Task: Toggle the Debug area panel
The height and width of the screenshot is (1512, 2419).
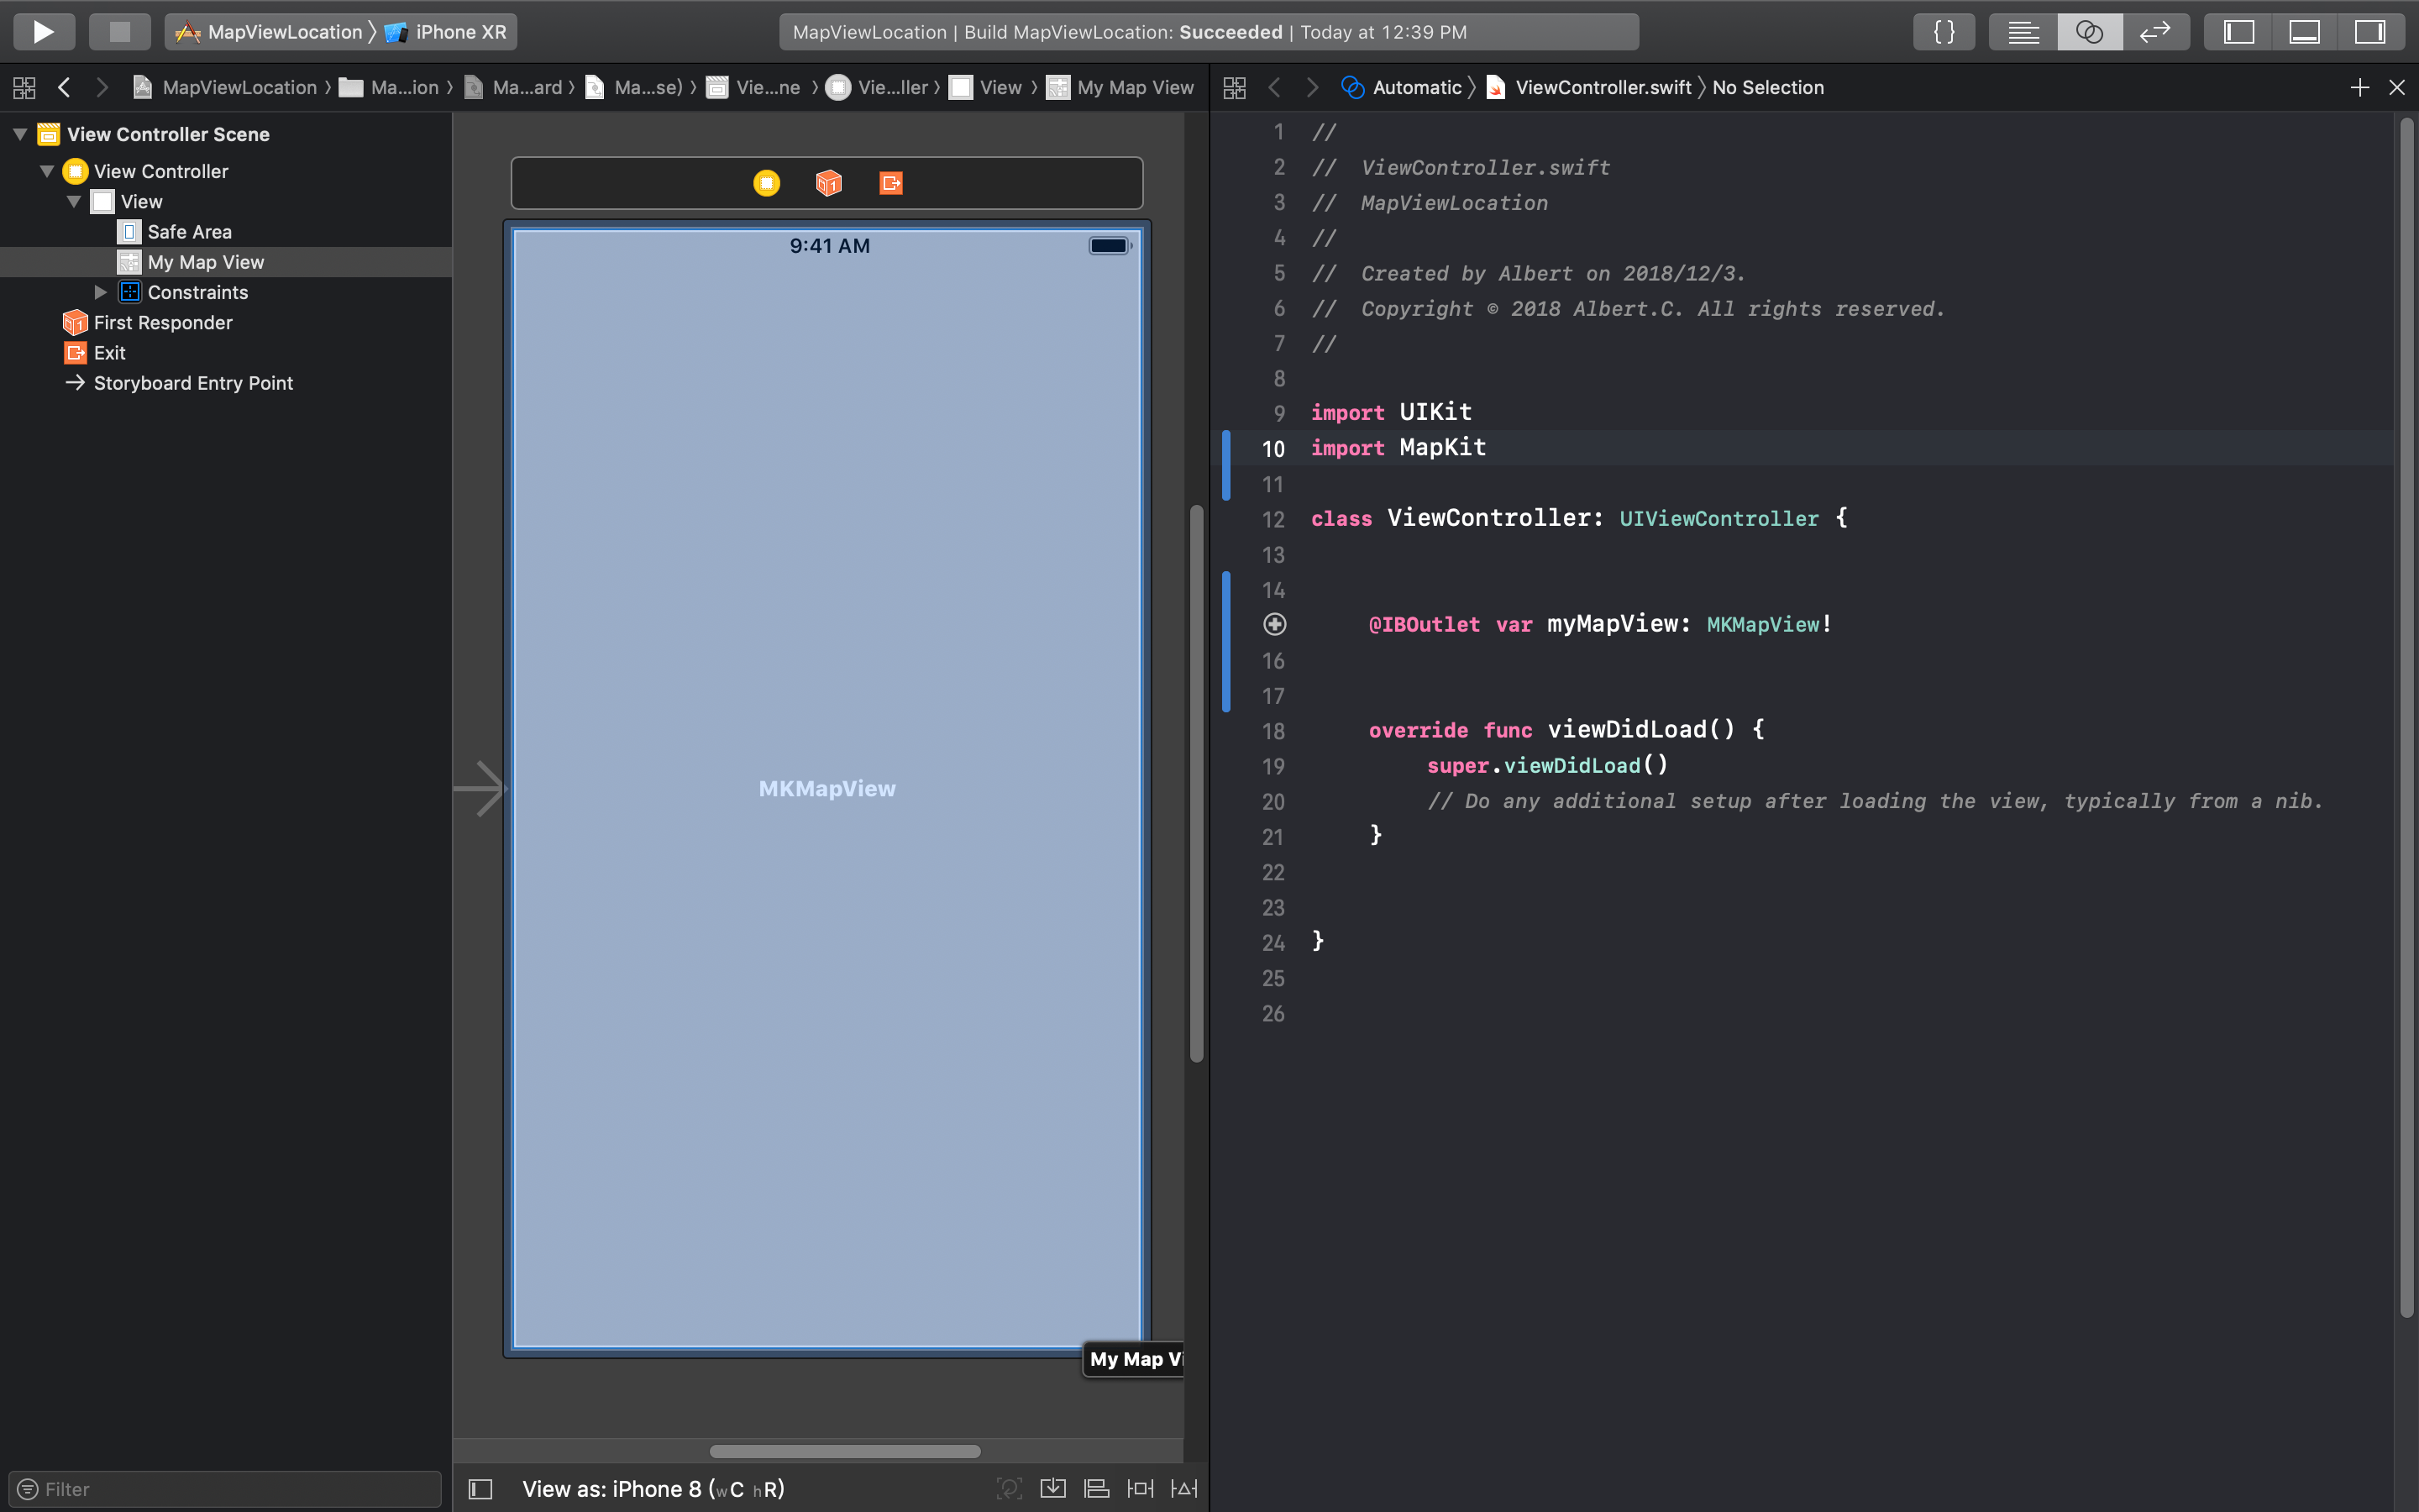Action: (2304, 32)
